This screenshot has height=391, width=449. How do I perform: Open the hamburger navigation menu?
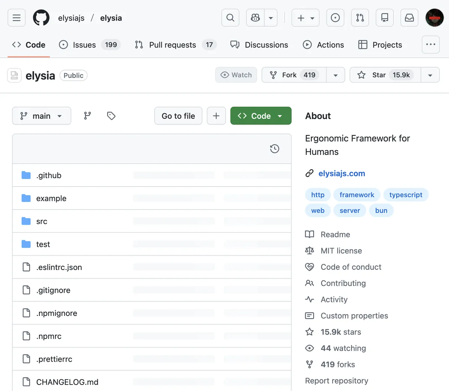coord(16,18)
